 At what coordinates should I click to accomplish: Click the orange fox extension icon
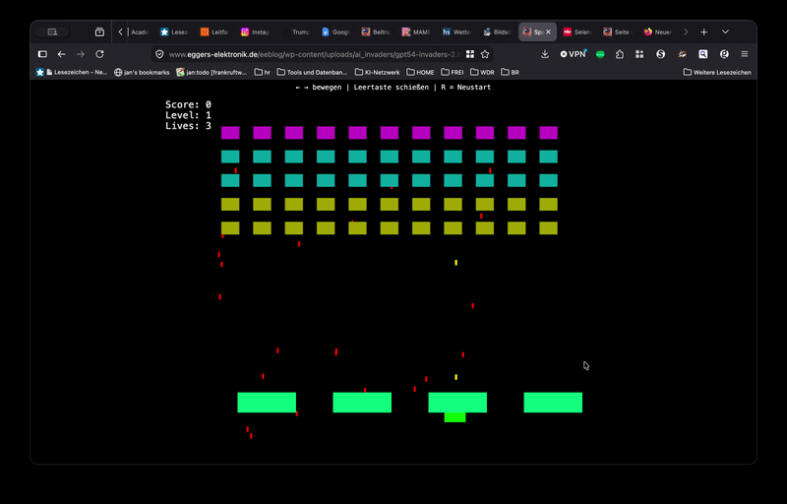[x=682, y=54]
